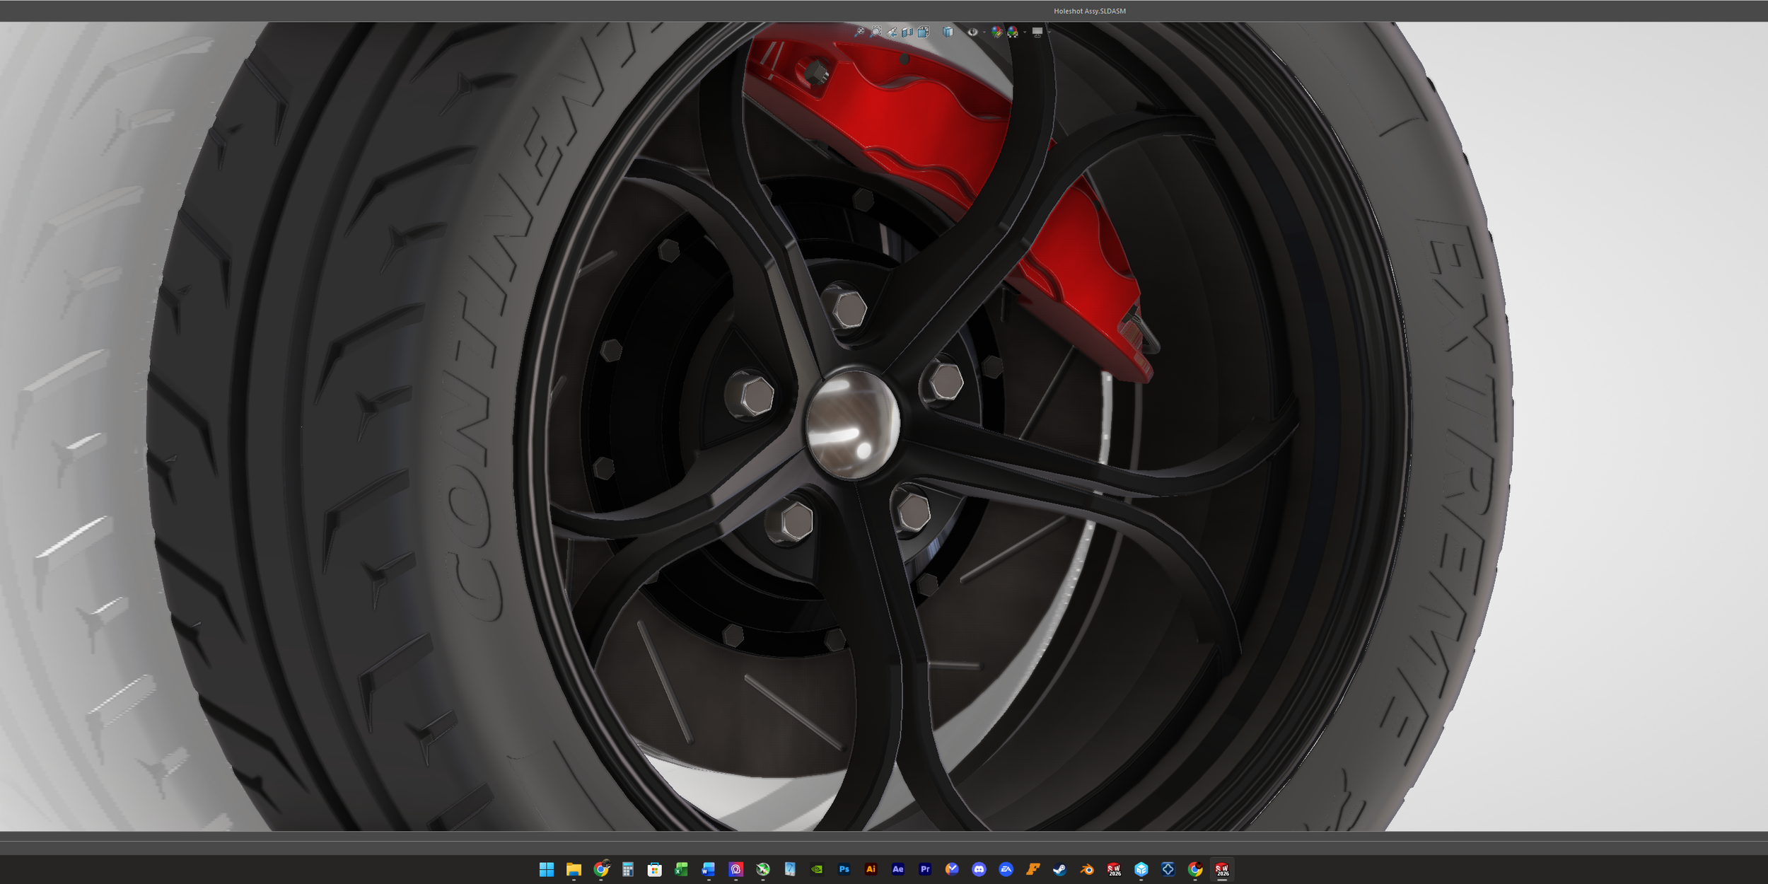Click the SolidWorks 2026 icon beside Blender
1768x884 pixels.
(1114, 869)
